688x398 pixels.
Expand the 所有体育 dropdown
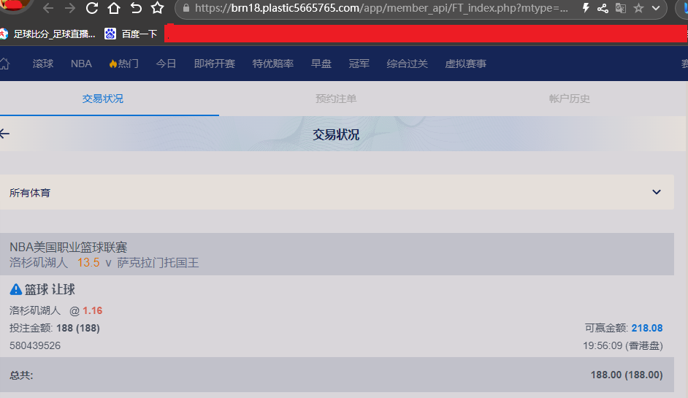click(x=337, y=192)
